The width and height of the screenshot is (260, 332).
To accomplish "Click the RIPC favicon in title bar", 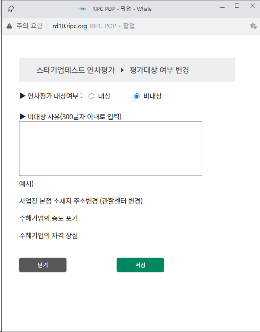I will point(82,9).
